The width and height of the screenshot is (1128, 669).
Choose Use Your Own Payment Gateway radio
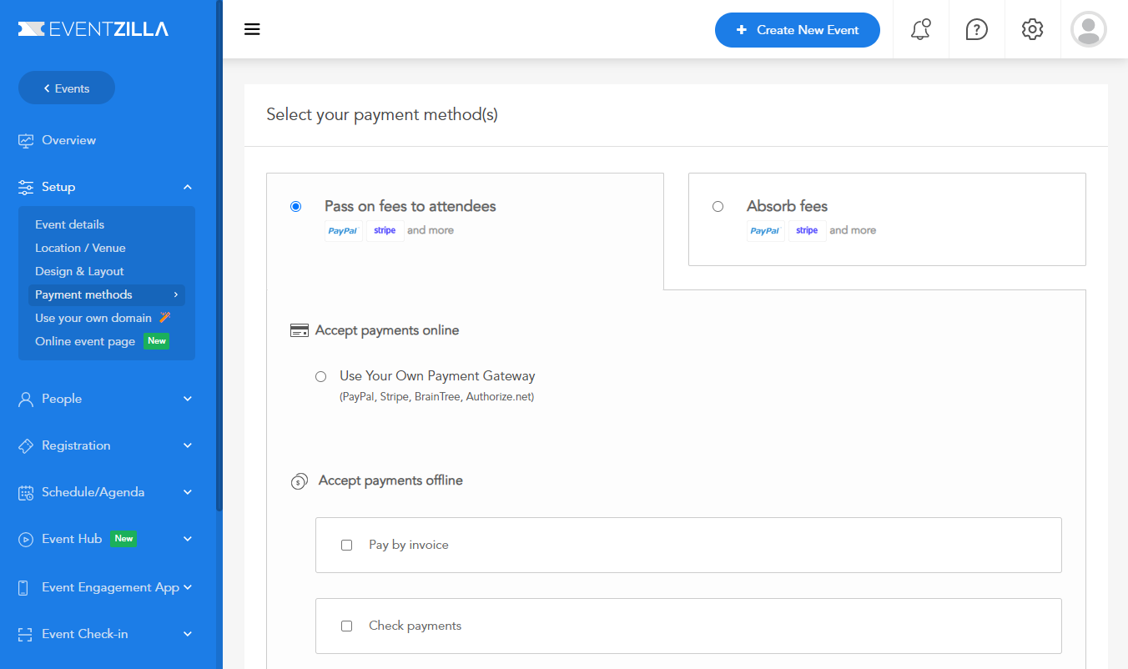point(320,377)
